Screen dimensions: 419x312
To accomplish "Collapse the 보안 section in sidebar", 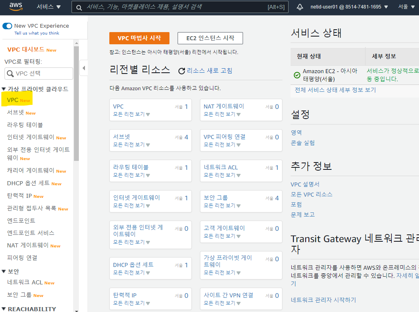I will tap(4, 271).
